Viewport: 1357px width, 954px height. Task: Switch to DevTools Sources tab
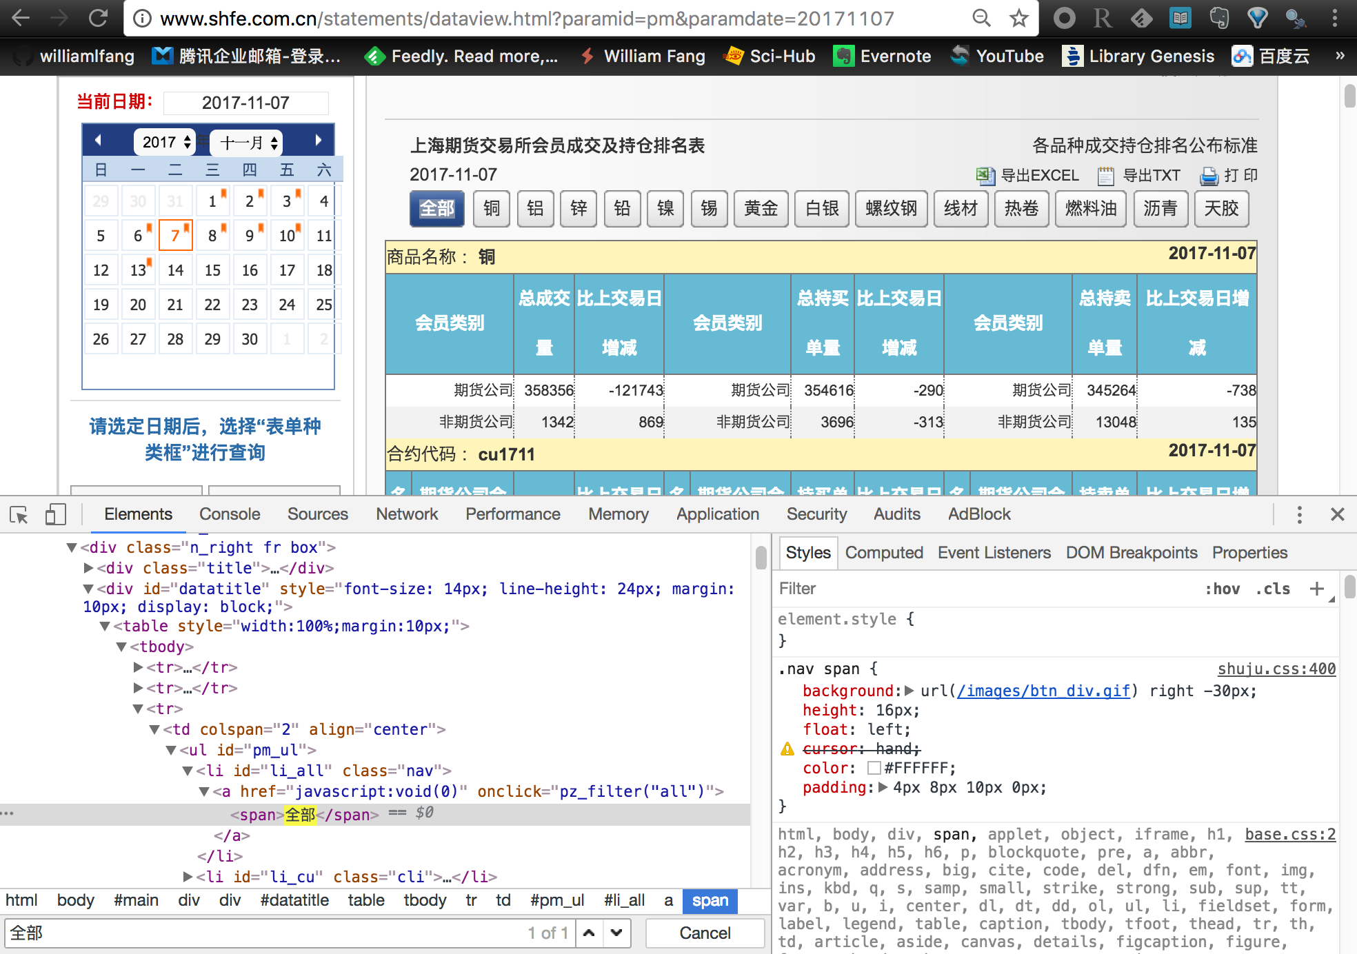318,514
